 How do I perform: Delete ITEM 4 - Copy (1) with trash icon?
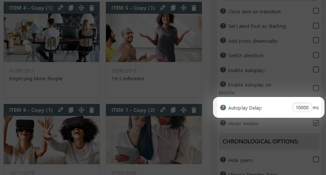point(92,8)
